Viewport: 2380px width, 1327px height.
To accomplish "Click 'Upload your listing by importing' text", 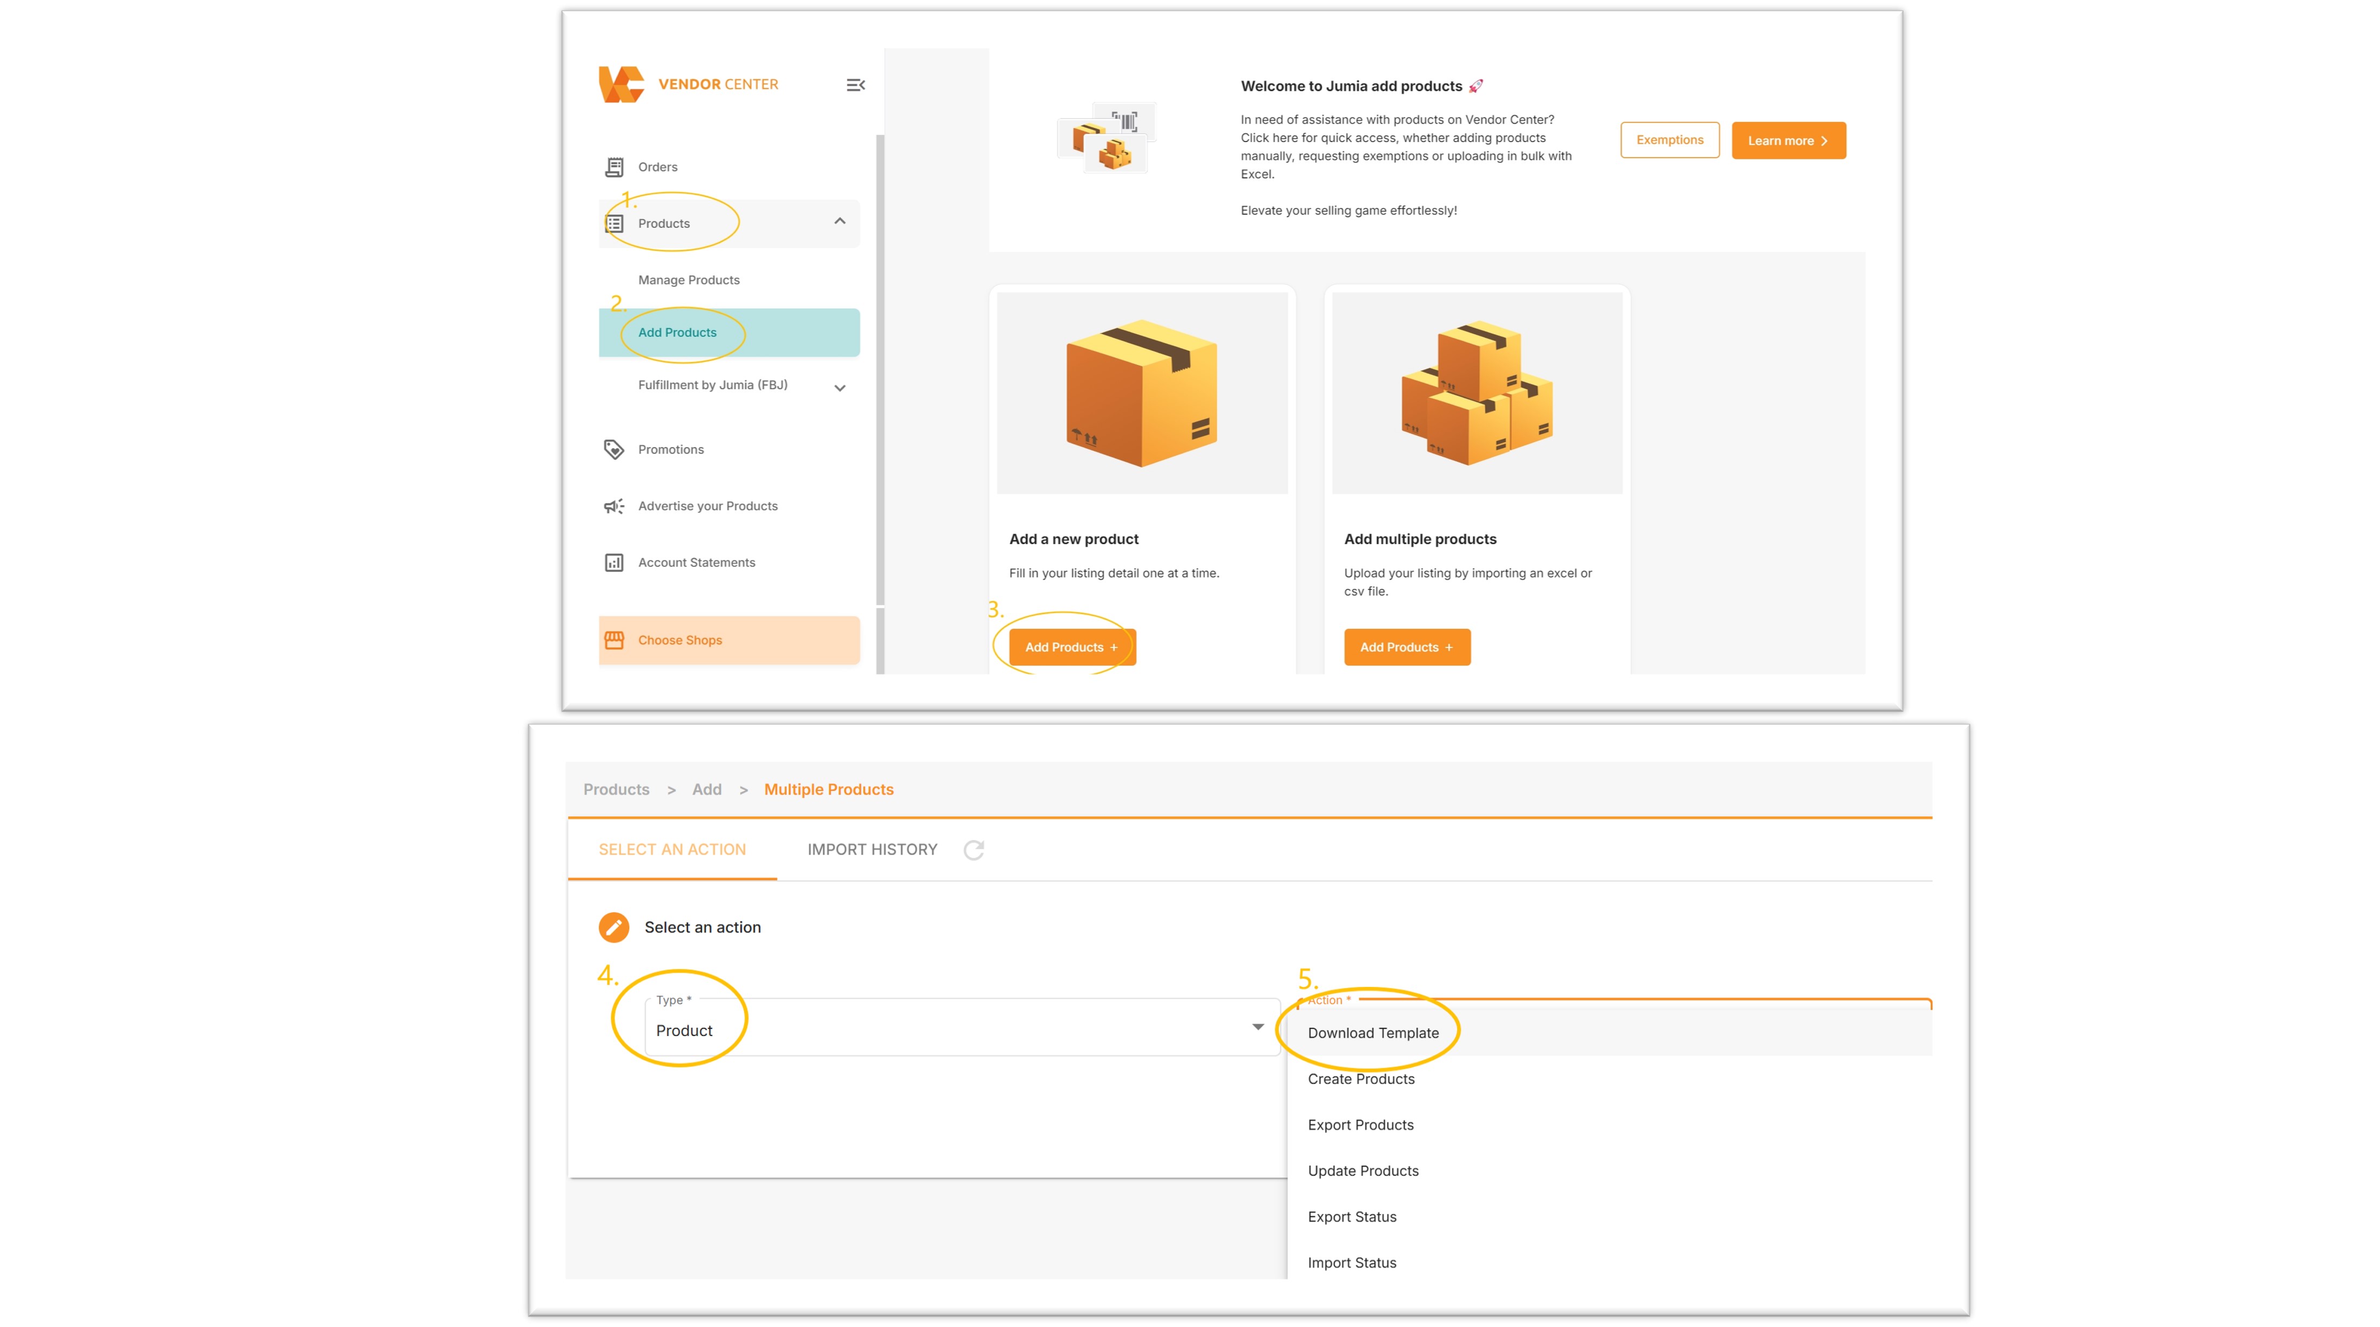I will pos(1468,582).
